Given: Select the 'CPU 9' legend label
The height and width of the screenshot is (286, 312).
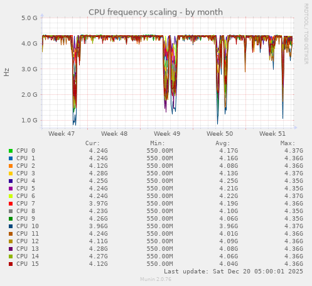Looking at the screenshot, I should [26, 219].
